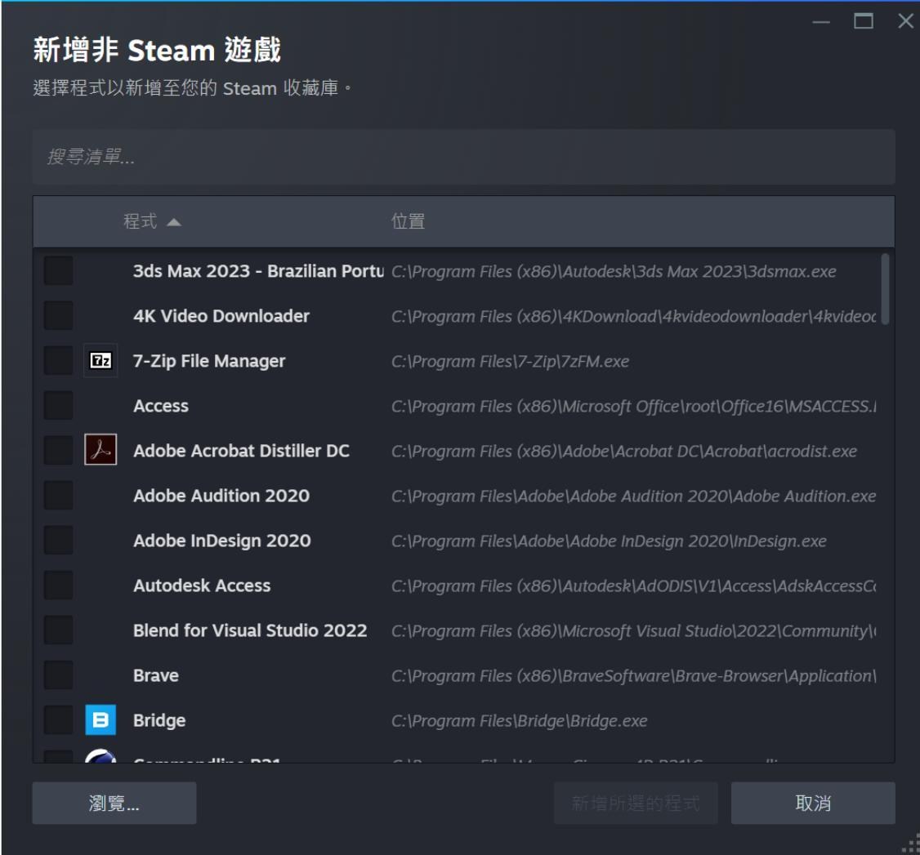Check the box next to Brave
This screenshot has height=855, width=920.
(x=57, y=675)
